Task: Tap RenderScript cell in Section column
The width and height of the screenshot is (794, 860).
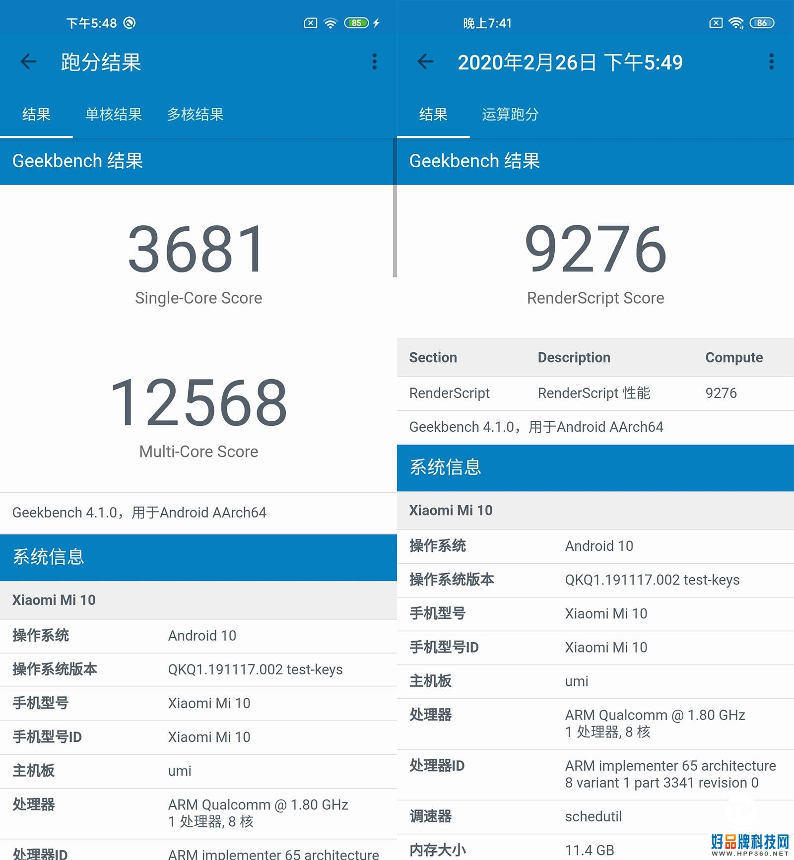Action: (450, 393)
